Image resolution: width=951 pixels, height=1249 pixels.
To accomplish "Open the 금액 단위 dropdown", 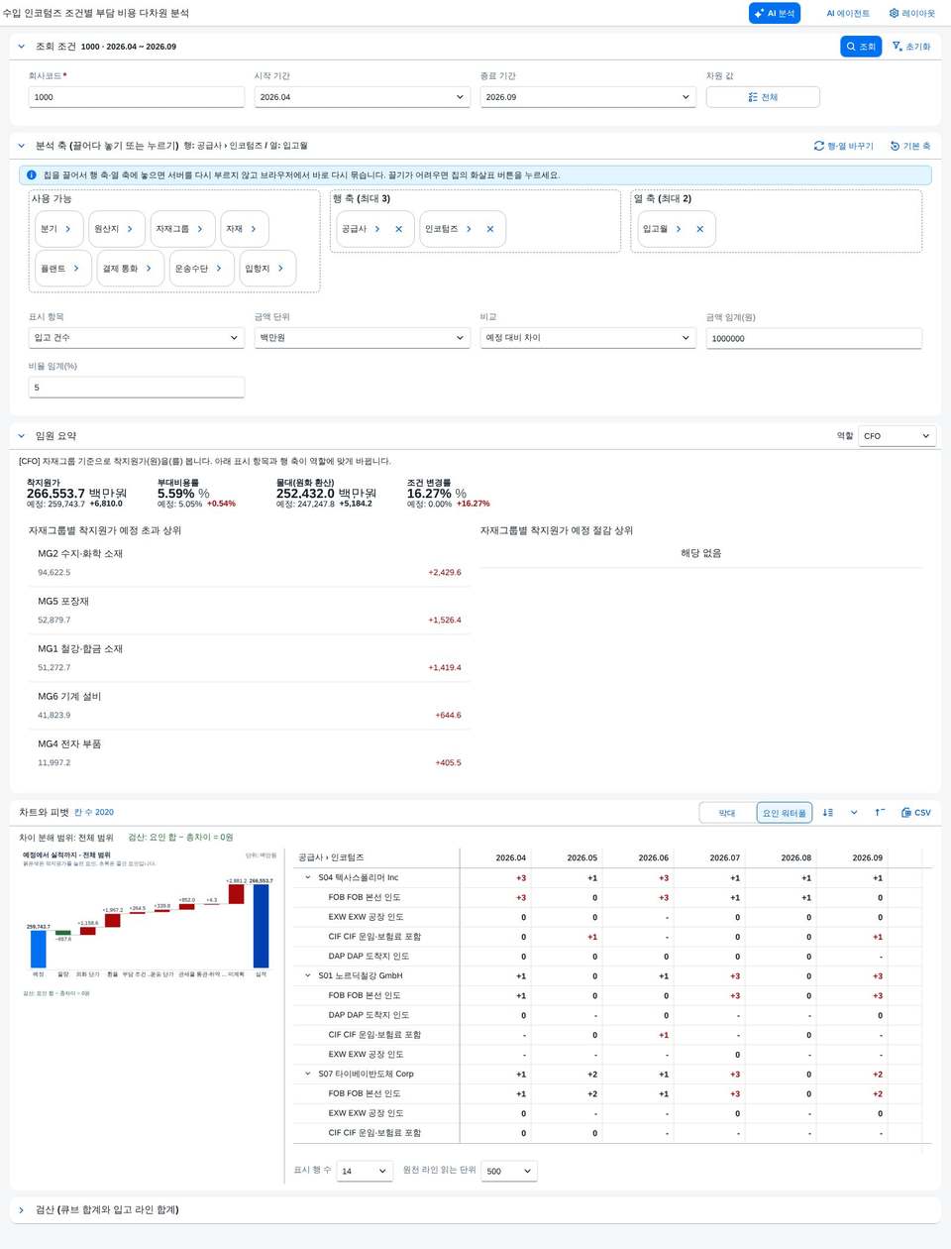I will point(362,338).
